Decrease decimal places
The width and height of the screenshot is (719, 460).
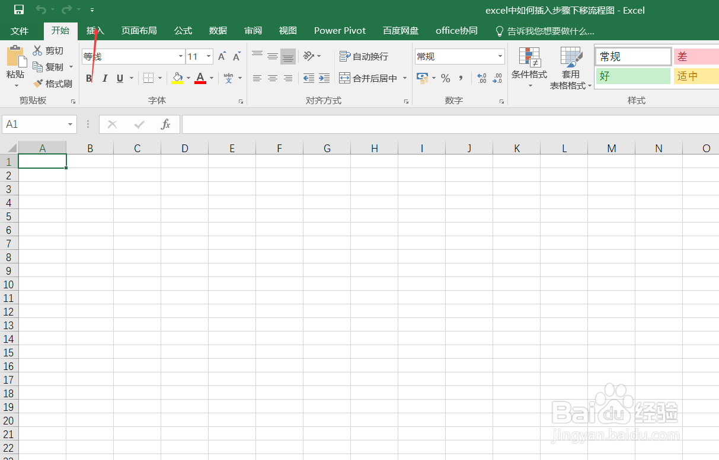tap(497, 78)
